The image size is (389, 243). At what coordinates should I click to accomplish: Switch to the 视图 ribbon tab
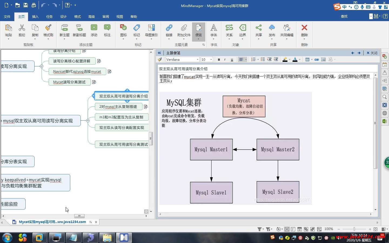point(120,16)
